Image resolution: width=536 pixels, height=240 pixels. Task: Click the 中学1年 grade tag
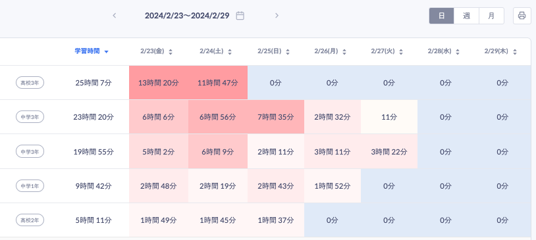[x=30, y=185]
